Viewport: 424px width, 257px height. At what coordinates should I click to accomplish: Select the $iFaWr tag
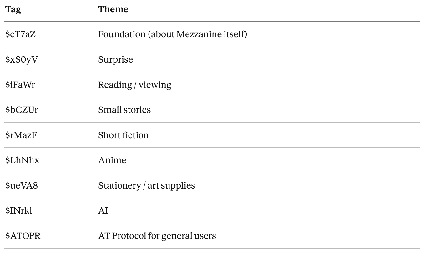click(x=20, y=85)
